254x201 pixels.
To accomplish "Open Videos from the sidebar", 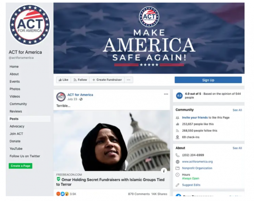I will pos(15,96).
